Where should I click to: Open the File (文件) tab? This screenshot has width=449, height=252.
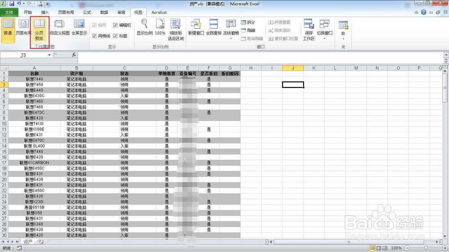pyautogui.click(x=9, y=12)
